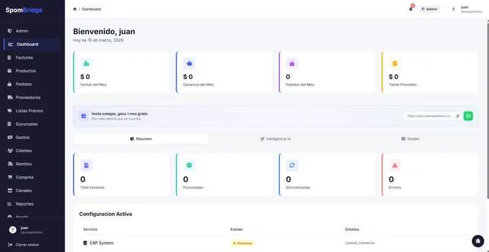Click the red Errores warning icon
Image resolution: width=489 pixels, height=252 pixels.
tap(395, 165)
